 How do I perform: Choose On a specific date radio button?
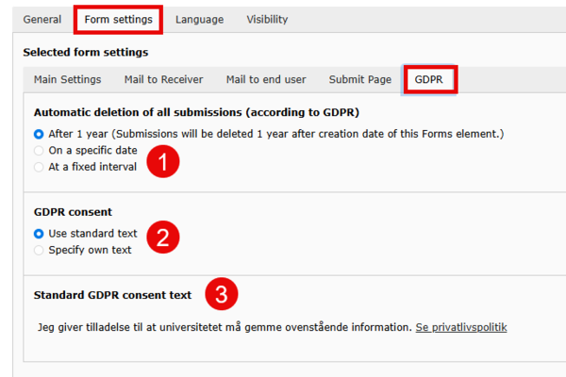(39, 151)
